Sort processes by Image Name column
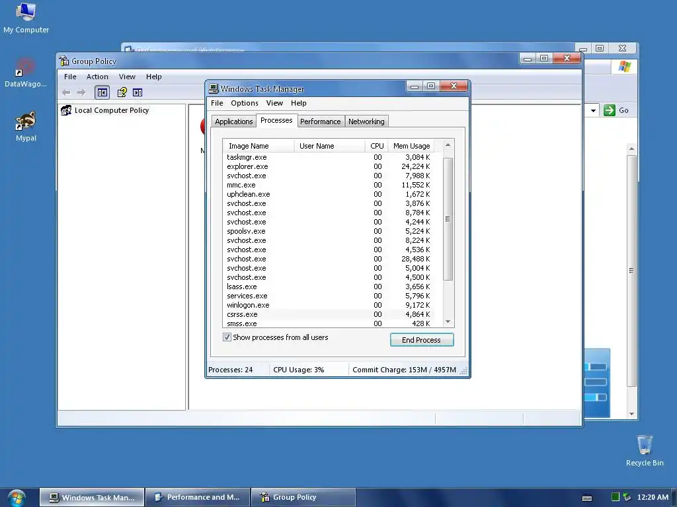This screenshot has width=677, height=507. pos(259,146)
